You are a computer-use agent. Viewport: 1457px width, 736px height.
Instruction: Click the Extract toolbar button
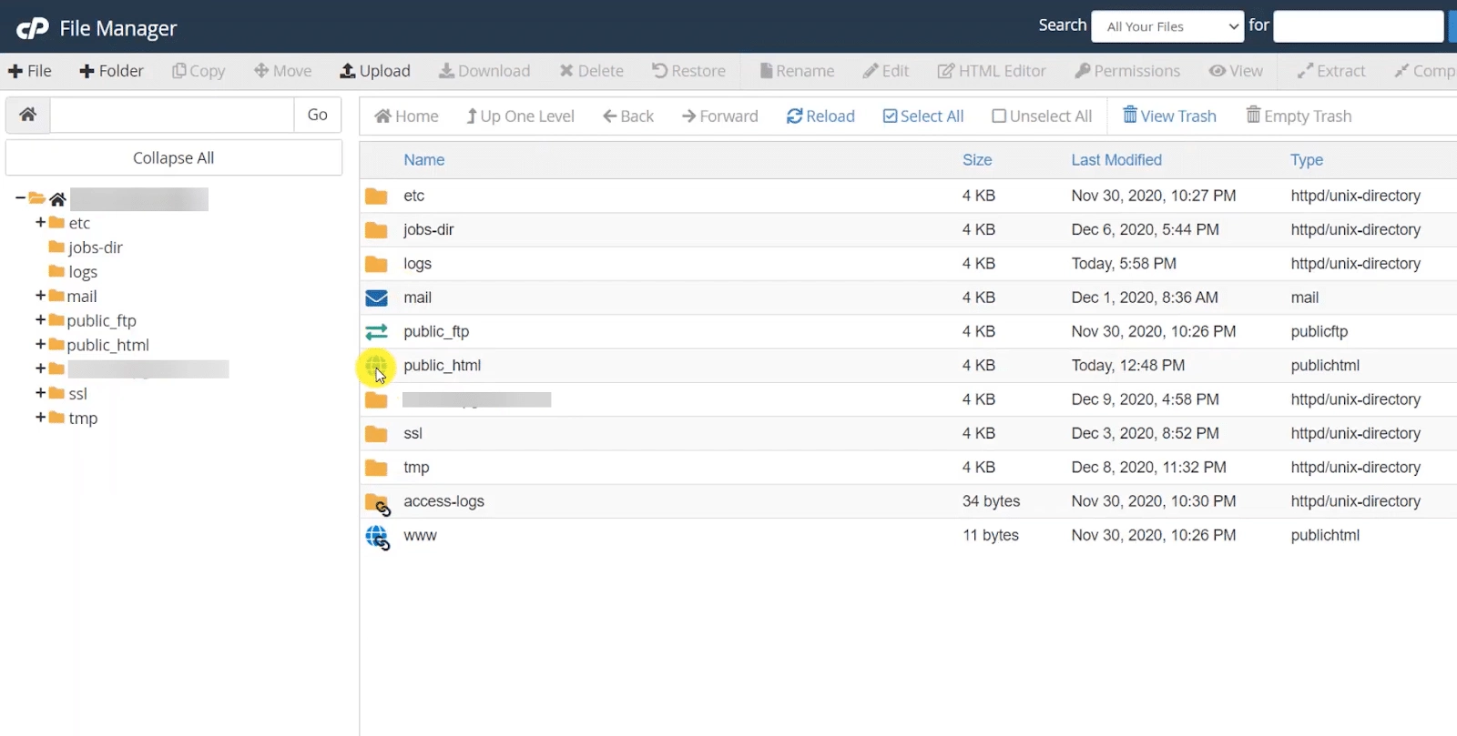pos(1331,71)
